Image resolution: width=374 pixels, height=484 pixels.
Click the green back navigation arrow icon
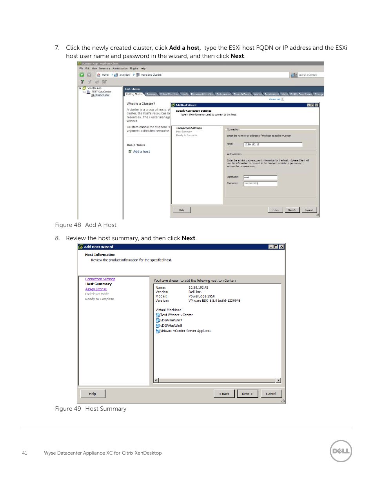tap(82, 75)
